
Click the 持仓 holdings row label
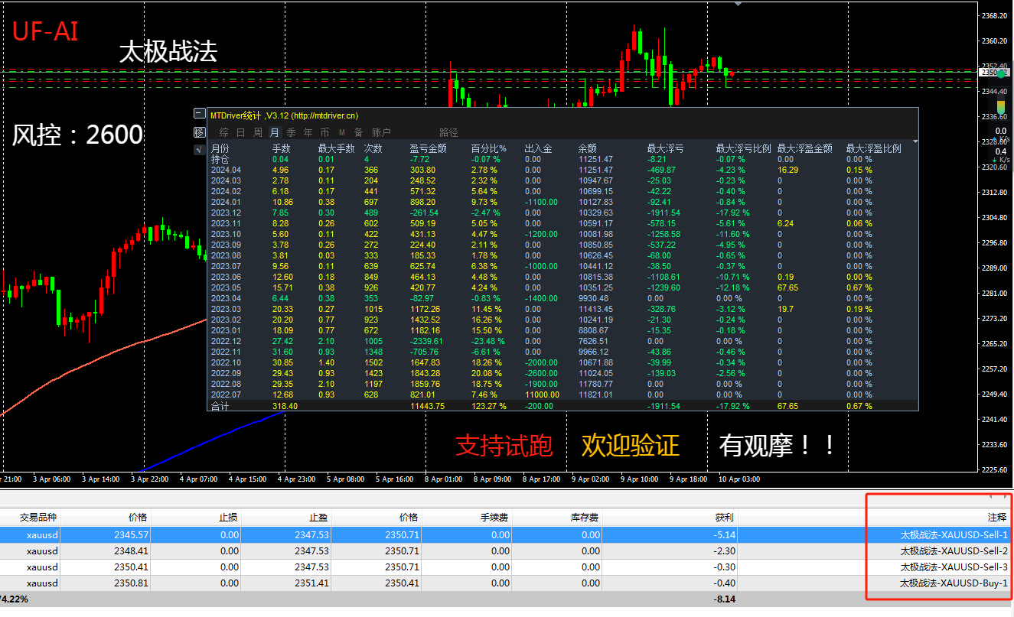pyautogui.click(x=220, y=159)
